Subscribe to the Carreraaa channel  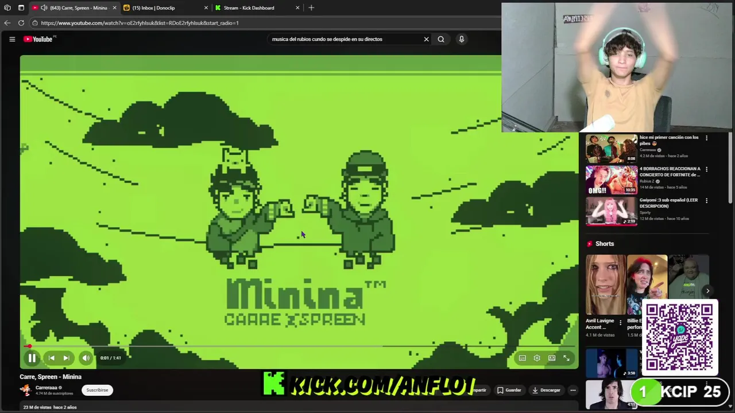97,390
